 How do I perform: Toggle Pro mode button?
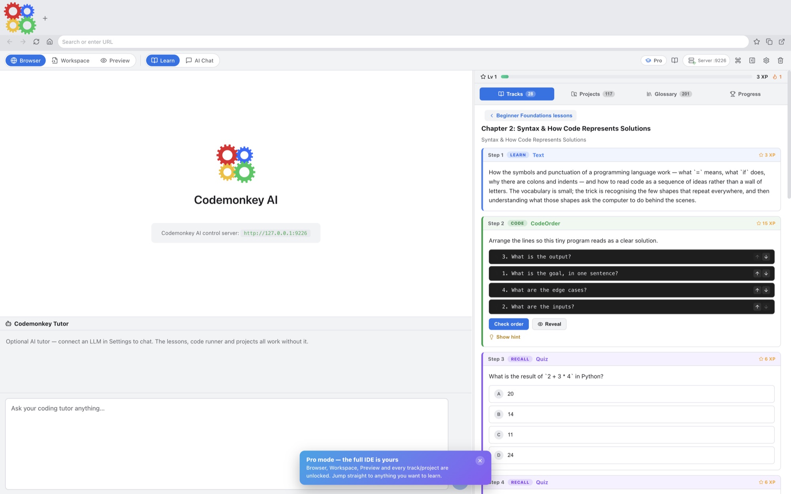point(653,61)
